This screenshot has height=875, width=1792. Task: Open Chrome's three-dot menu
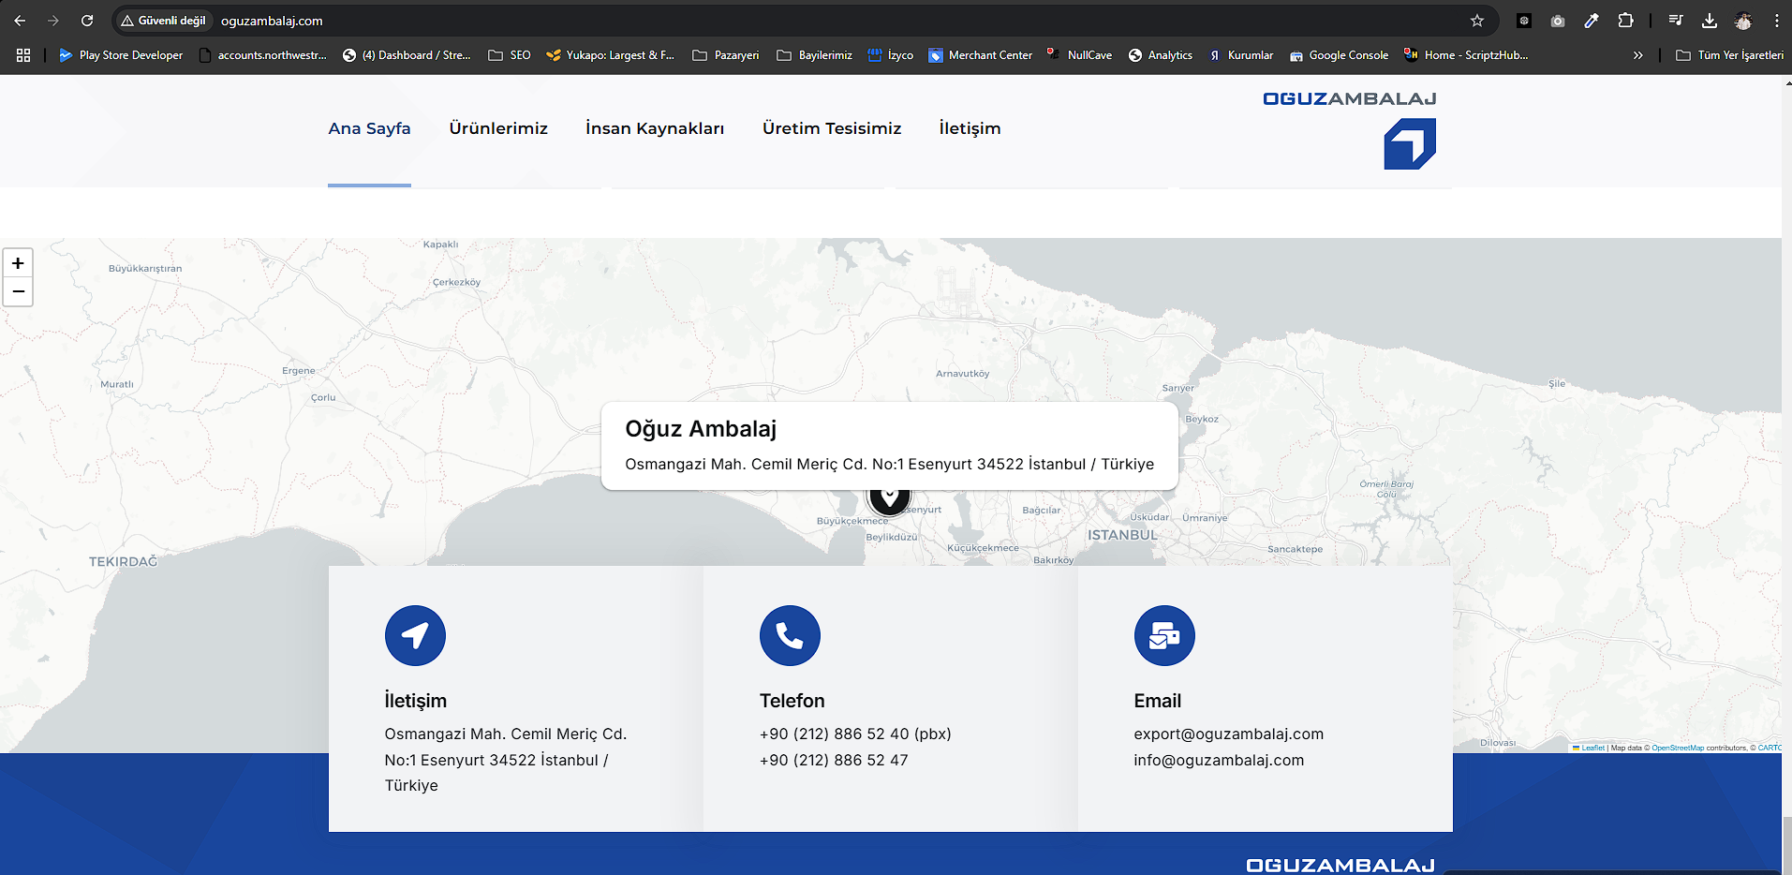click(x=1776, y=21)
